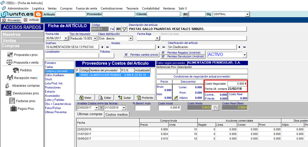
Task: Toggle Permiso Regalos (Android) checkbox
Action: pos(163,53)
